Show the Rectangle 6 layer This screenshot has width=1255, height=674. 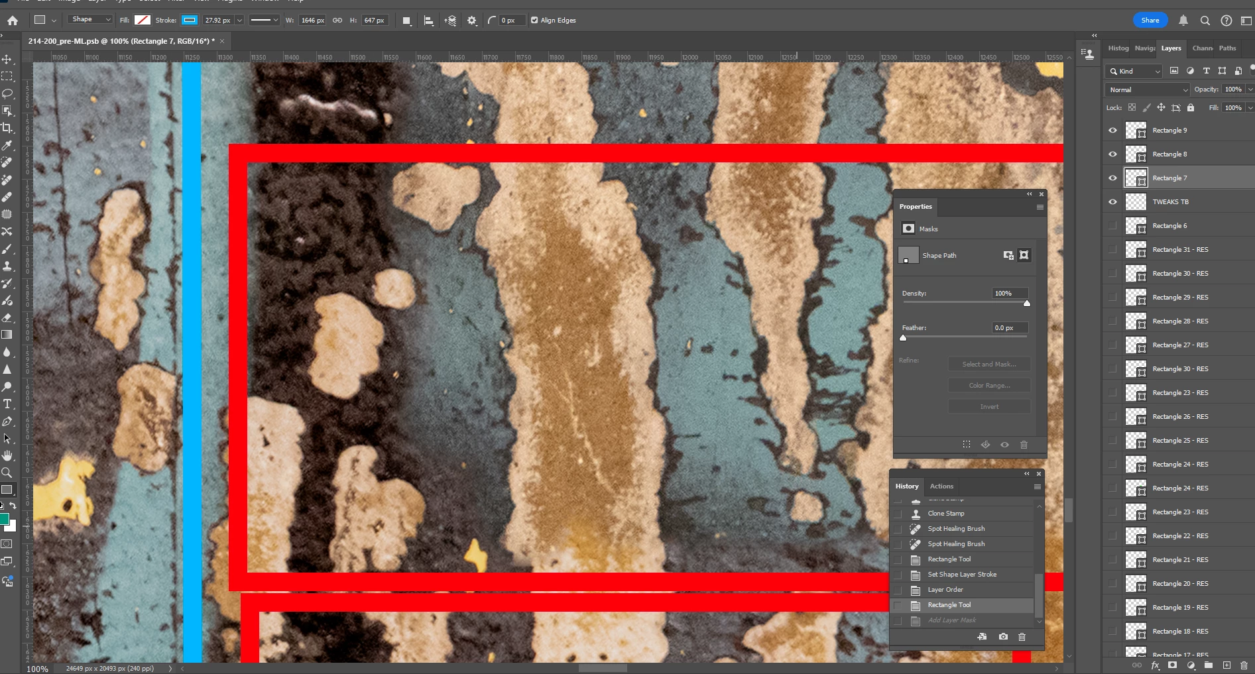(1113, 226)
